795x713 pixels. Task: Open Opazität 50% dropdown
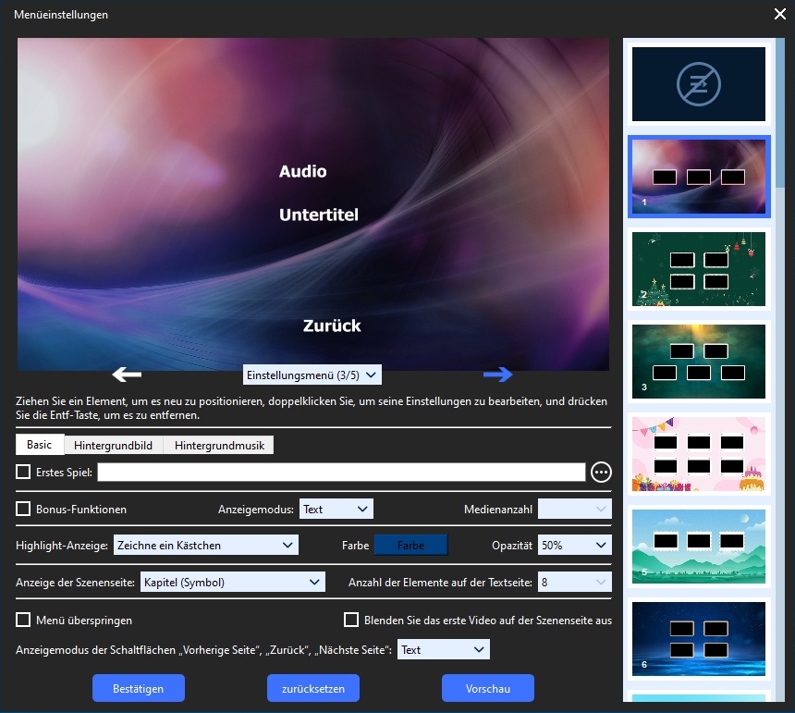click(x=574, y=545)
